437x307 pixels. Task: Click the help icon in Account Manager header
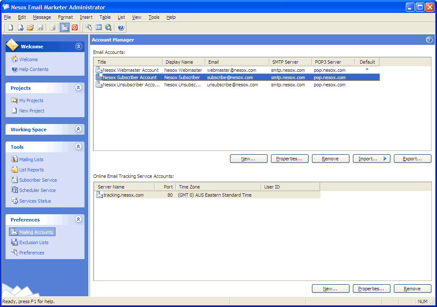[429, 40]
